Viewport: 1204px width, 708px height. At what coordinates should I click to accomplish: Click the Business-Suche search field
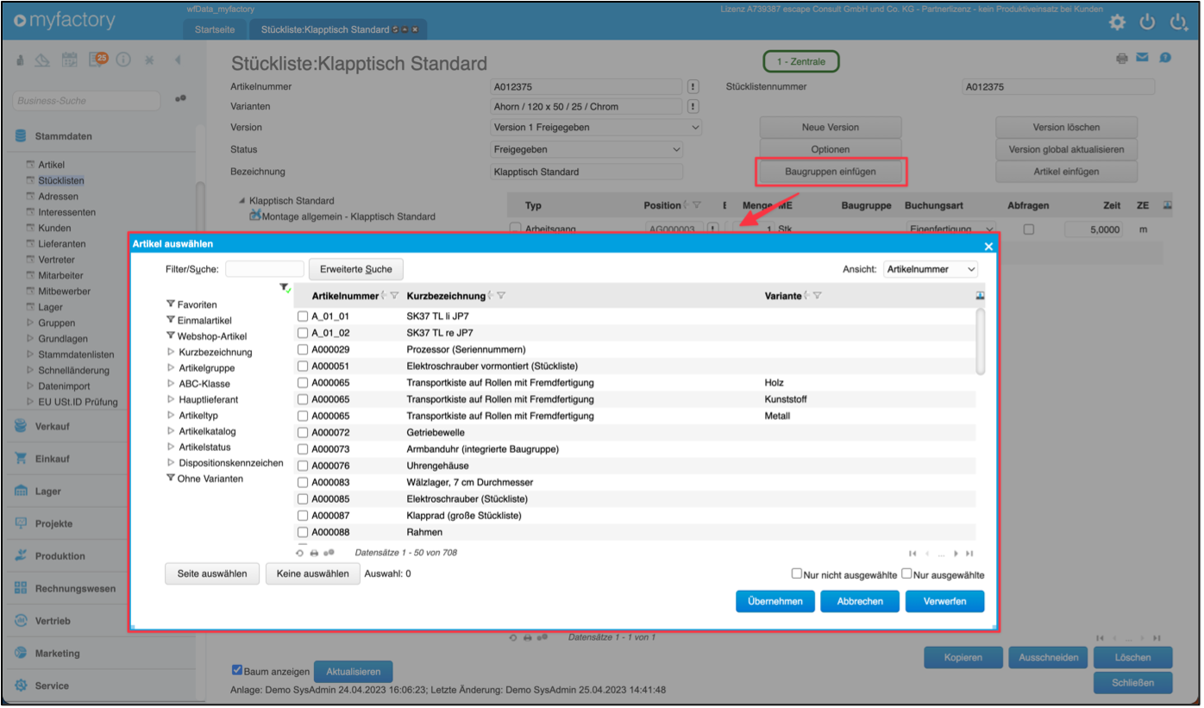(x=87, y=100)
